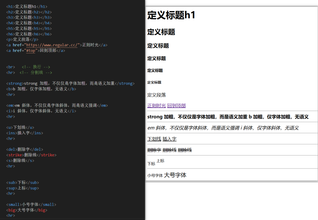This screenshot has height=220, width=318.
Task: Select the underlined 下划线 text in preview
Action: click(154, 139)
